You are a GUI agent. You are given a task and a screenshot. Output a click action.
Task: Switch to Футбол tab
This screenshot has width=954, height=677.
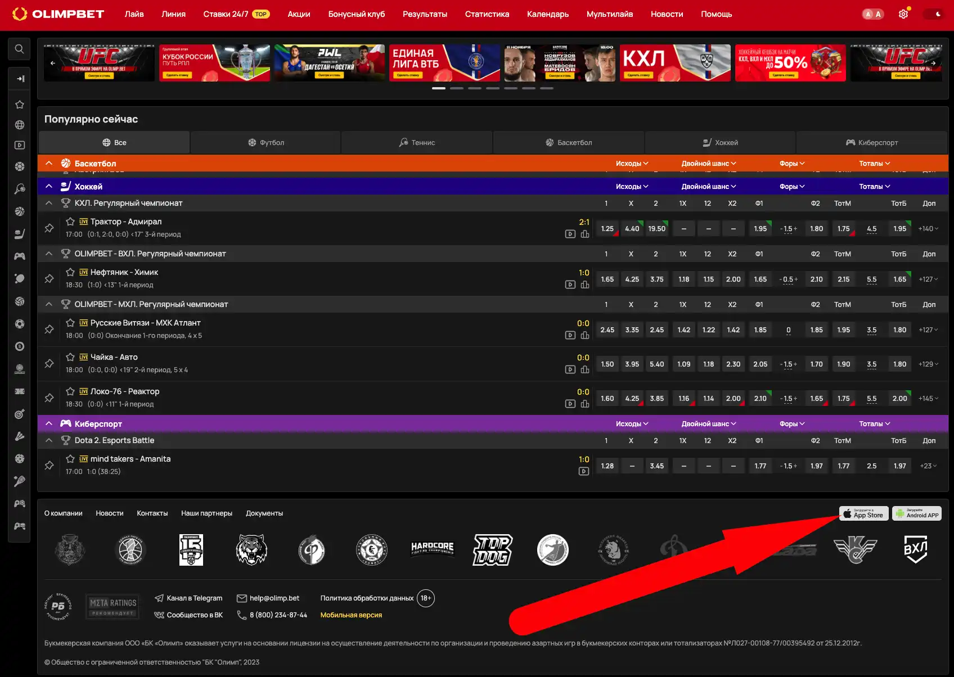265,143
